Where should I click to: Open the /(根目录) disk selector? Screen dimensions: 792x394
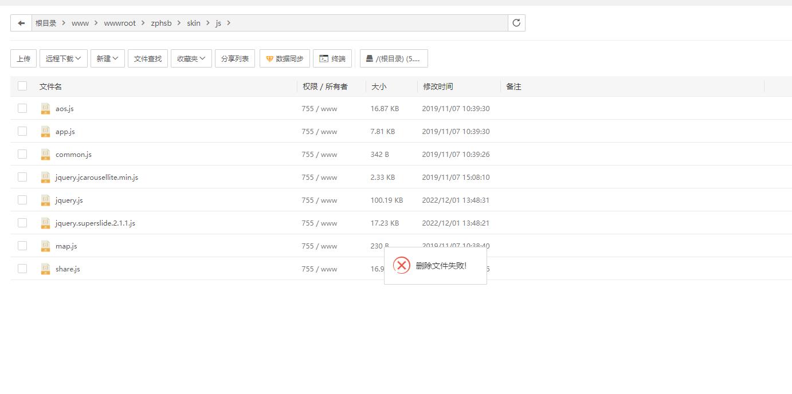point(394,58)
